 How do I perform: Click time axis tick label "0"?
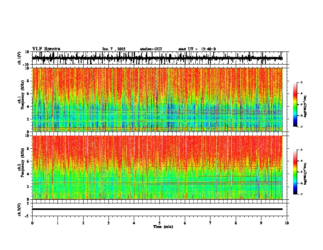click(x=32, y=223)
